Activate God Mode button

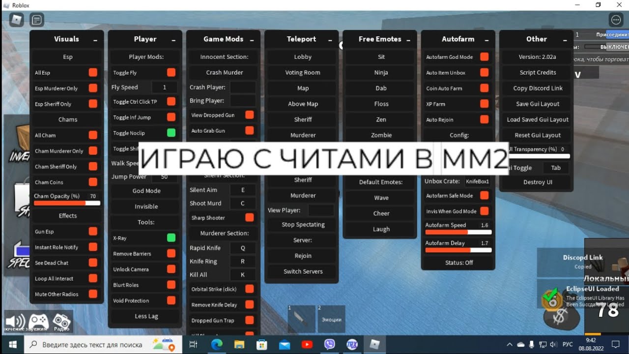coord(146,191)
